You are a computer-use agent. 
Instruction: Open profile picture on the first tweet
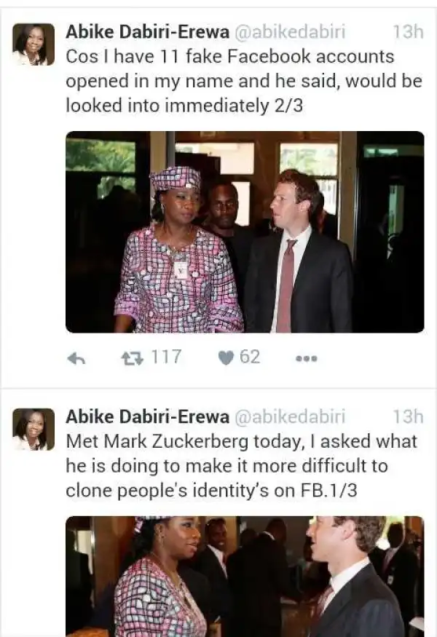coord(34,44)
